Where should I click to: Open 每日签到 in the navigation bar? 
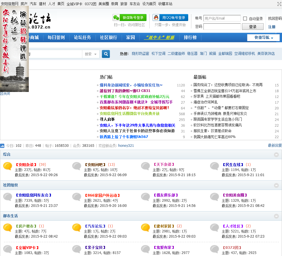point(56,37)
